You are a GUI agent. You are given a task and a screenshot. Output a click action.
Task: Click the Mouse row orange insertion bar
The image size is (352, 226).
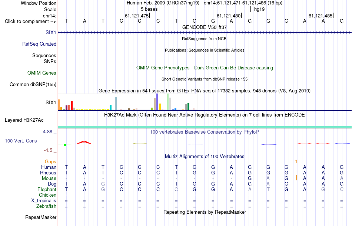296,178
